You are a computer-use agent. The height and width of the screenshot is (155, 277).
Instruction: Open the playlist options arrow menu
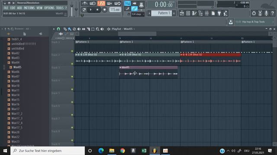[54, 29]
